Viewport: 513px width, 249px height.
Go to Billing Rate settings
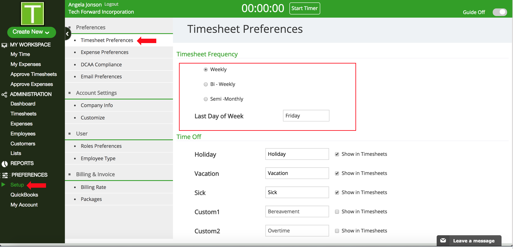pyautogui.click(x=93, y=187)
